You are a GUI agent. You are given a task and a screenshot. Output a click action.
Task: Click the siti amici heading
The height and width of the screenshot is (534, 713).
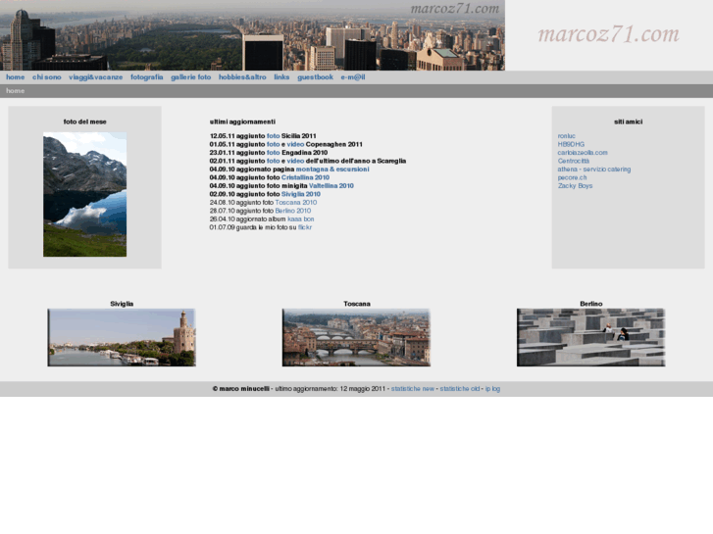click(628, 121)
